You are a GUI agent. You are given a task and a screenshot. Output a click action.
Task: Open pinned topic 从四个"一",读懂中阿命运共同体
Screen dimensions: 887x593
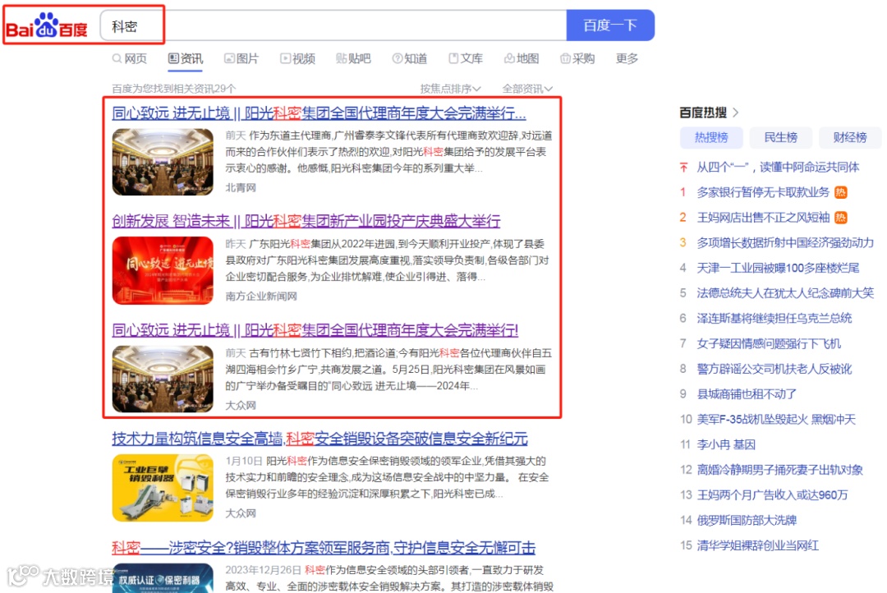[778, 167]
